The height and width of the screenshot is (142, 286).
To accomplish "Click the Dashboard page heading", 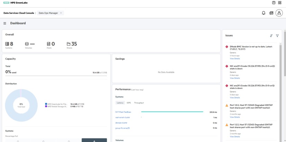I will (x=18, y=23).
